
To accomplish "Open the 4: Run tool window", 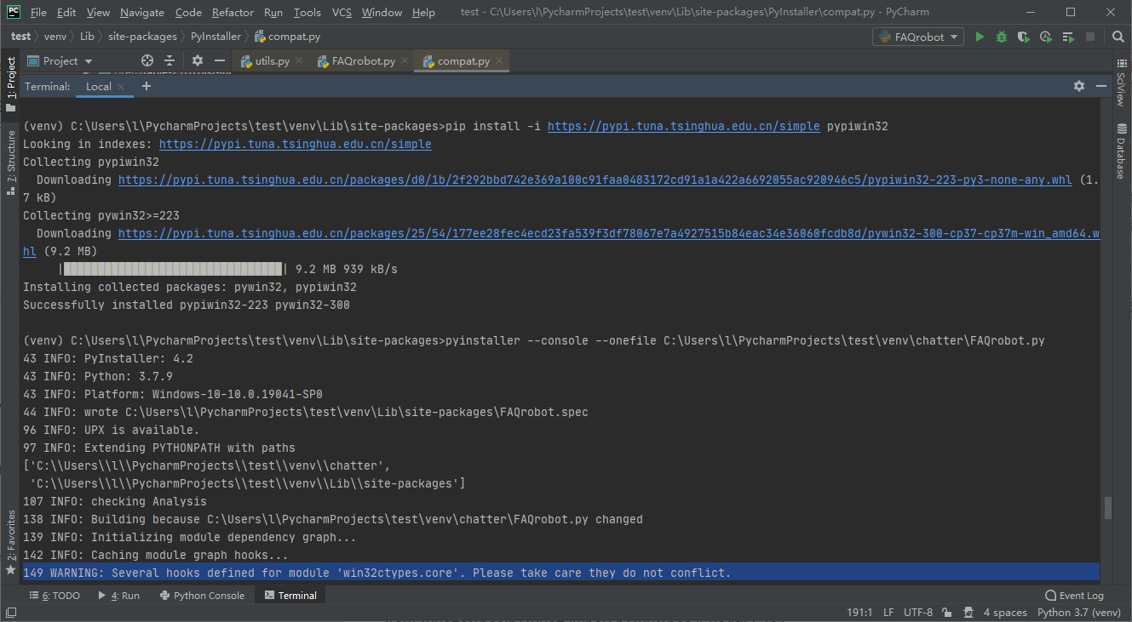I will click(x=118, y=596).
